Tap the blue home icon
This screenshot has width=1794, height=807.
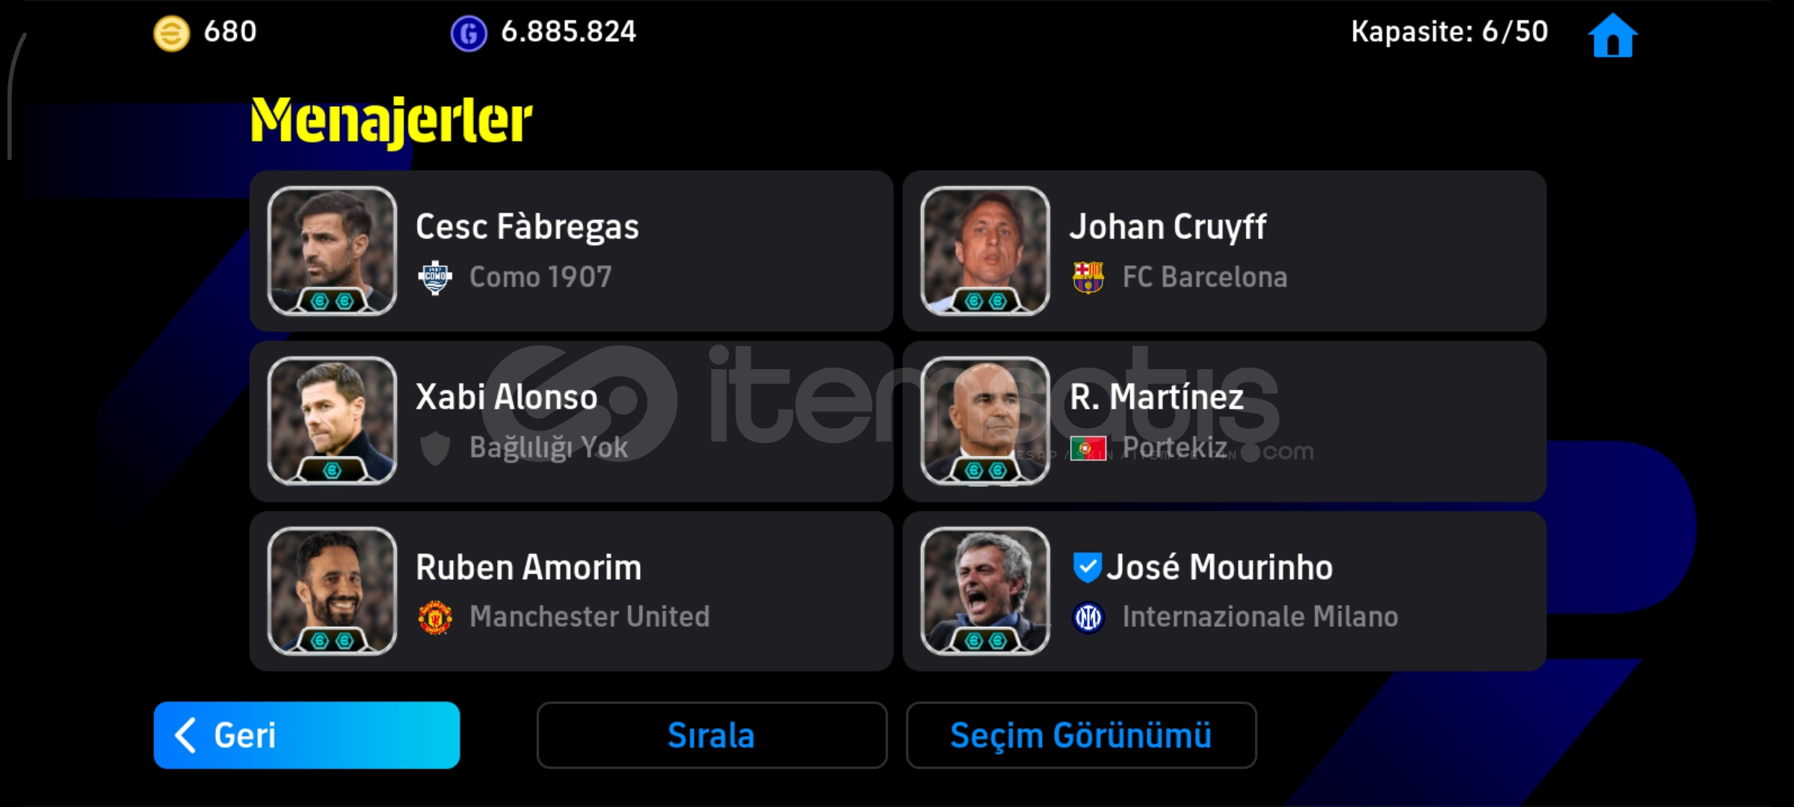tap(1612, 35)
